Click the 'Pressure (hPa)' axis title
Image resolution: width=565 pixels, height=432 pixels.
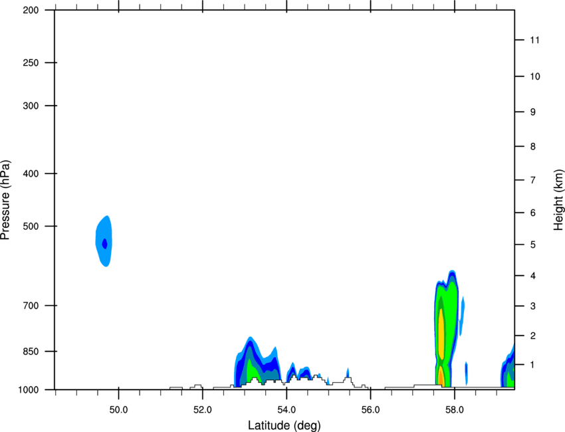(x=5, y=200)
